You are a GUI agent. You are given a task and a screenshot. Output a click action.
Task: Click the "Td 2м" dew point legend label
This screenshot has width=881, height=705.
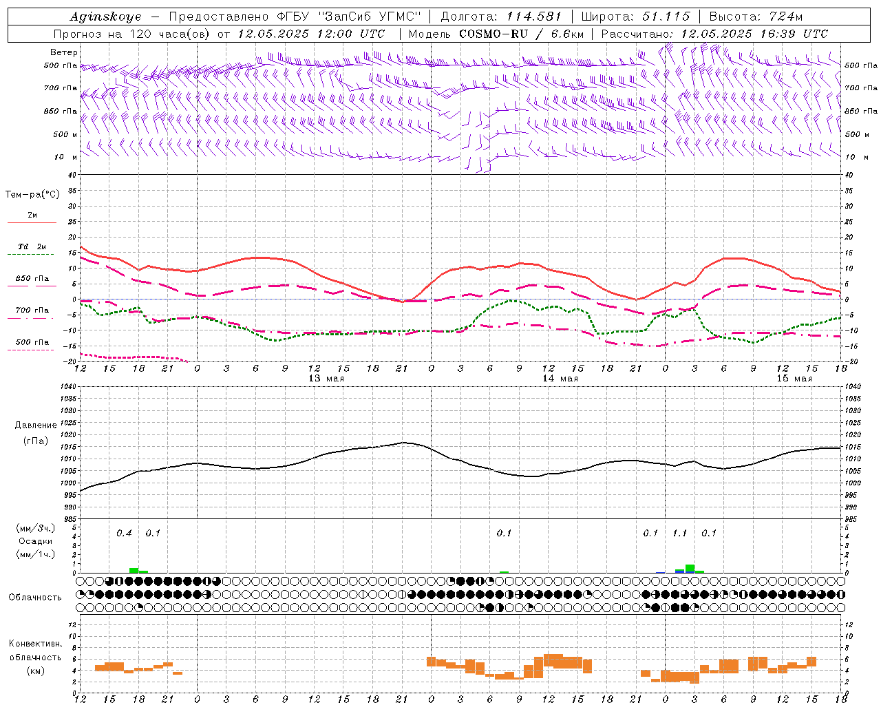(x=32, y=246)
